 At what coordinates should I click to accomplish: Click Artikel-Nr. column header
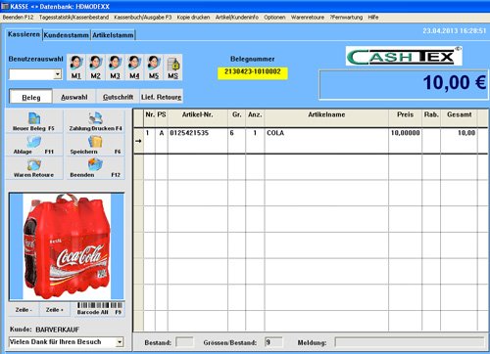pyautogui.click(x=198, y=117)
